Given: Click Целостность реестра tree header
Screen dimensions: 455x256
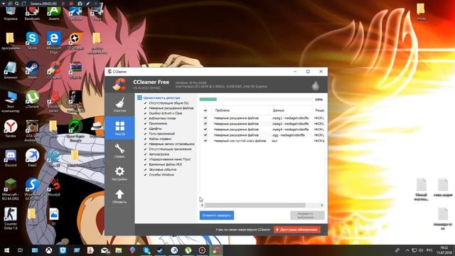Looking at the screenshot, I should pos(161,98).
